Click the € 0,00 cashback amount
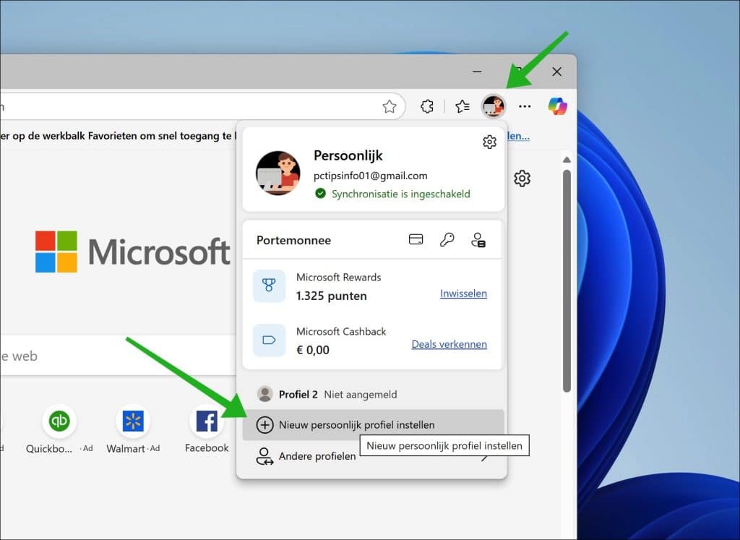740x540 pixels. 313,350
